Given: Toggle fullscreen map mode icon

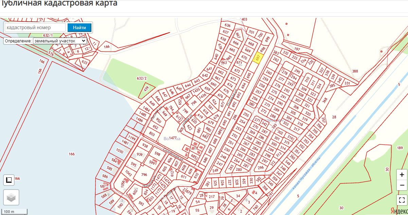Looking at the screenshot, I should [x=402, y=200].
